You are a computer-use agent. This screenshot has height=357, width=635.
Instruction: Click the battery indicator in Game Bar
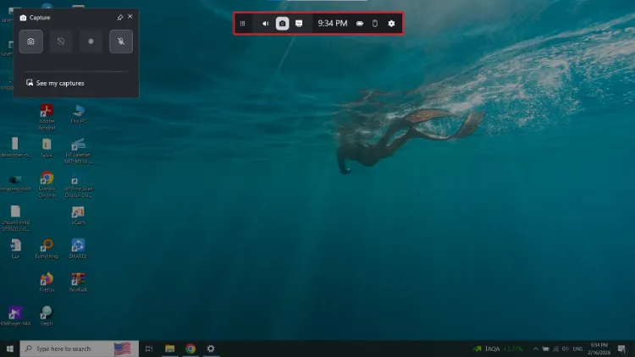[x=360, y=24]
